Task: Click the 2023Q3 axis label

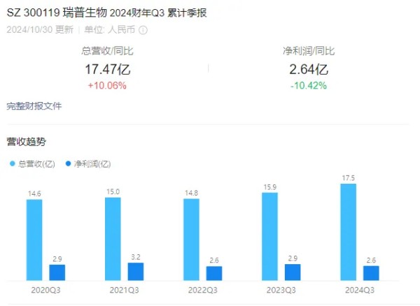Action: pyautogui.click(x=281, y=290)
